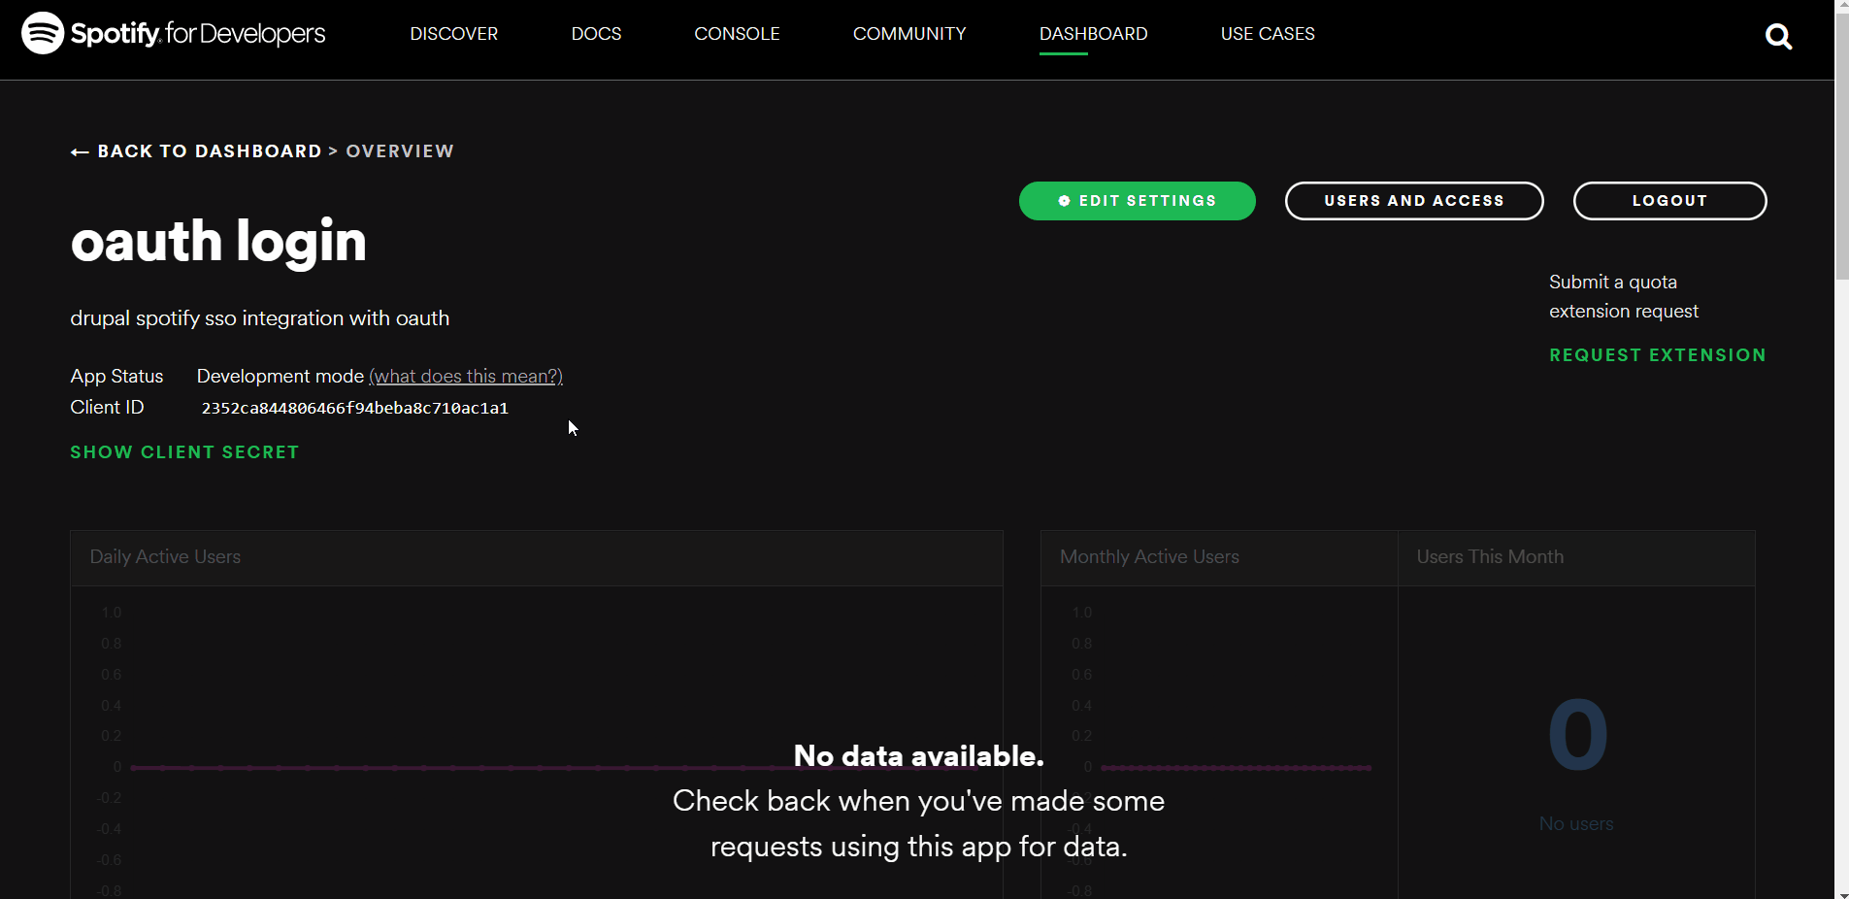Open the Discover menu
The image size is (1849, 899).
point(454,34)
